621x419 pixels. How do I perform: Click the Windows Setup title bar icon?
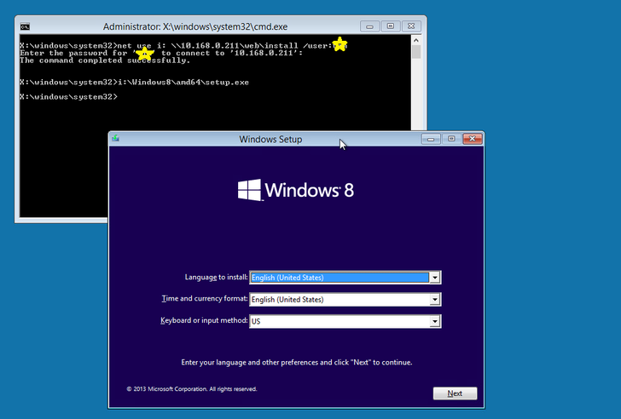(x=115, y=139)
